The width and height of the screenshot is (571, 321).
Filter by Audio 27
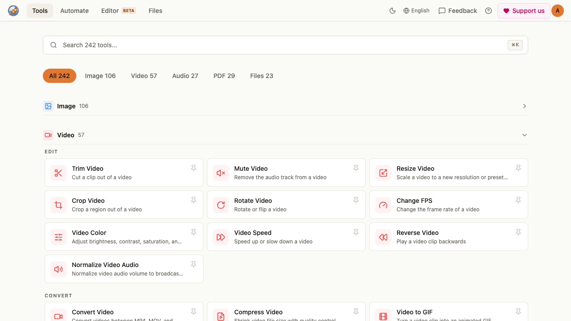point(185,76)
